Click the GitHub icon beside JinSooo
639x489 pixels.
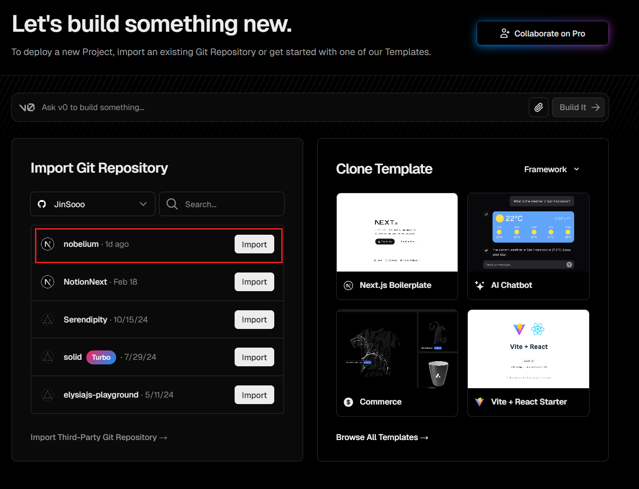(42, 204)
